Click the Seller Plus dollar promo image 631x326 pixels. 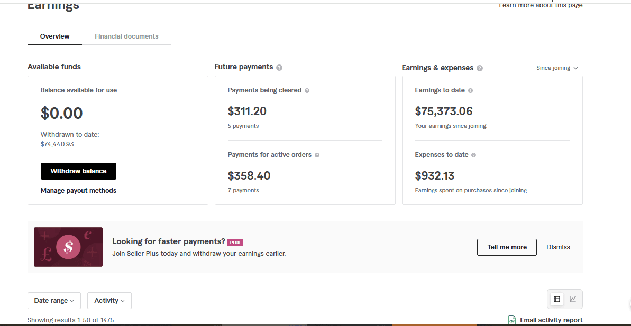[x=68, y=247]
